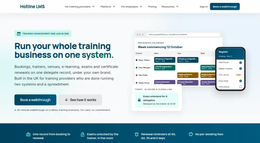Click the calendar-check icon in the badge
Image resolution: width=260 pixels, height=143 pixels.
point(19,34)
